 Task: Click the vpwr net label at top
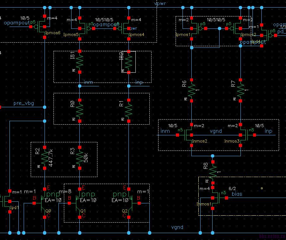coord(160,3)
